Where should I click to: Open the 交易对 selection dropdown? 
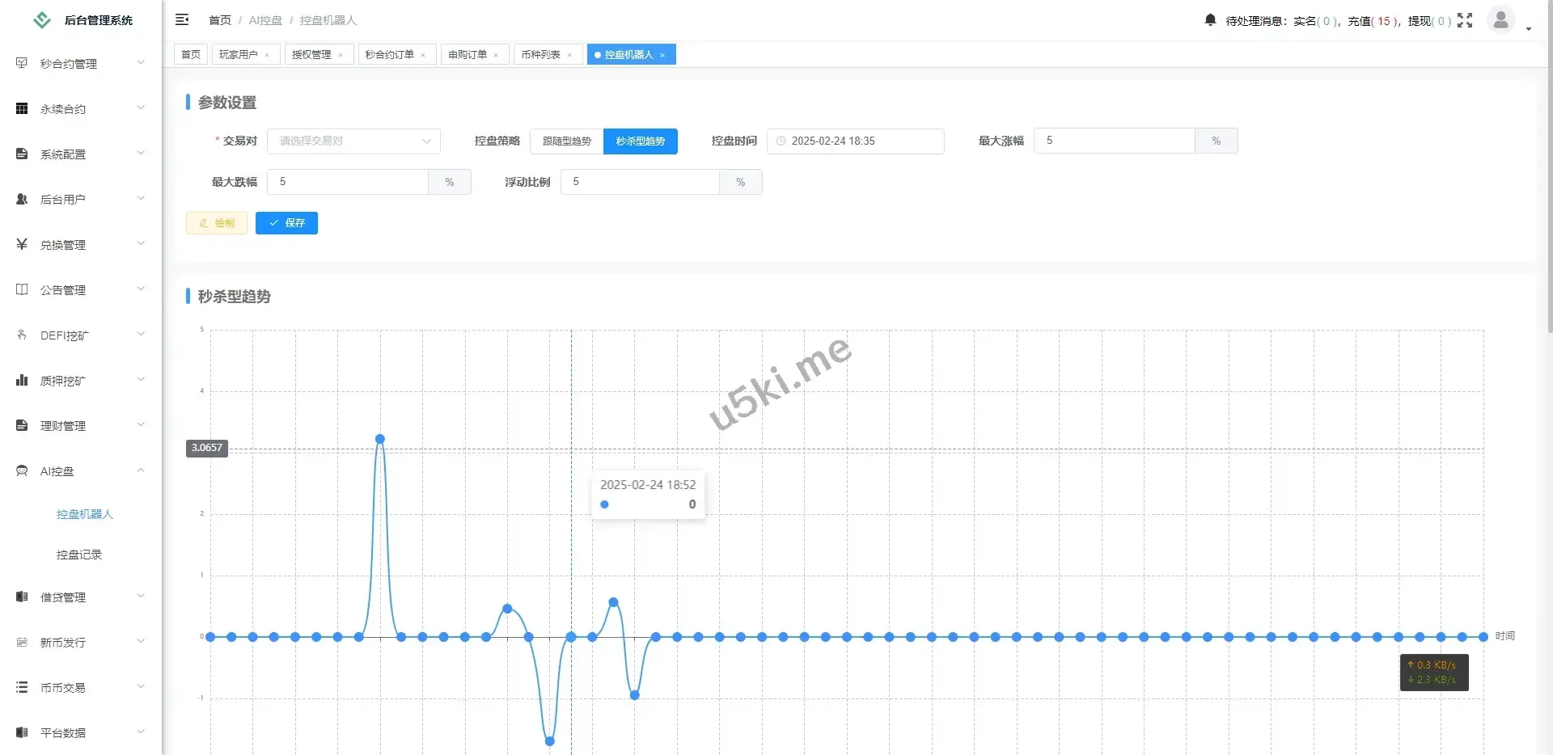(353, 141)
